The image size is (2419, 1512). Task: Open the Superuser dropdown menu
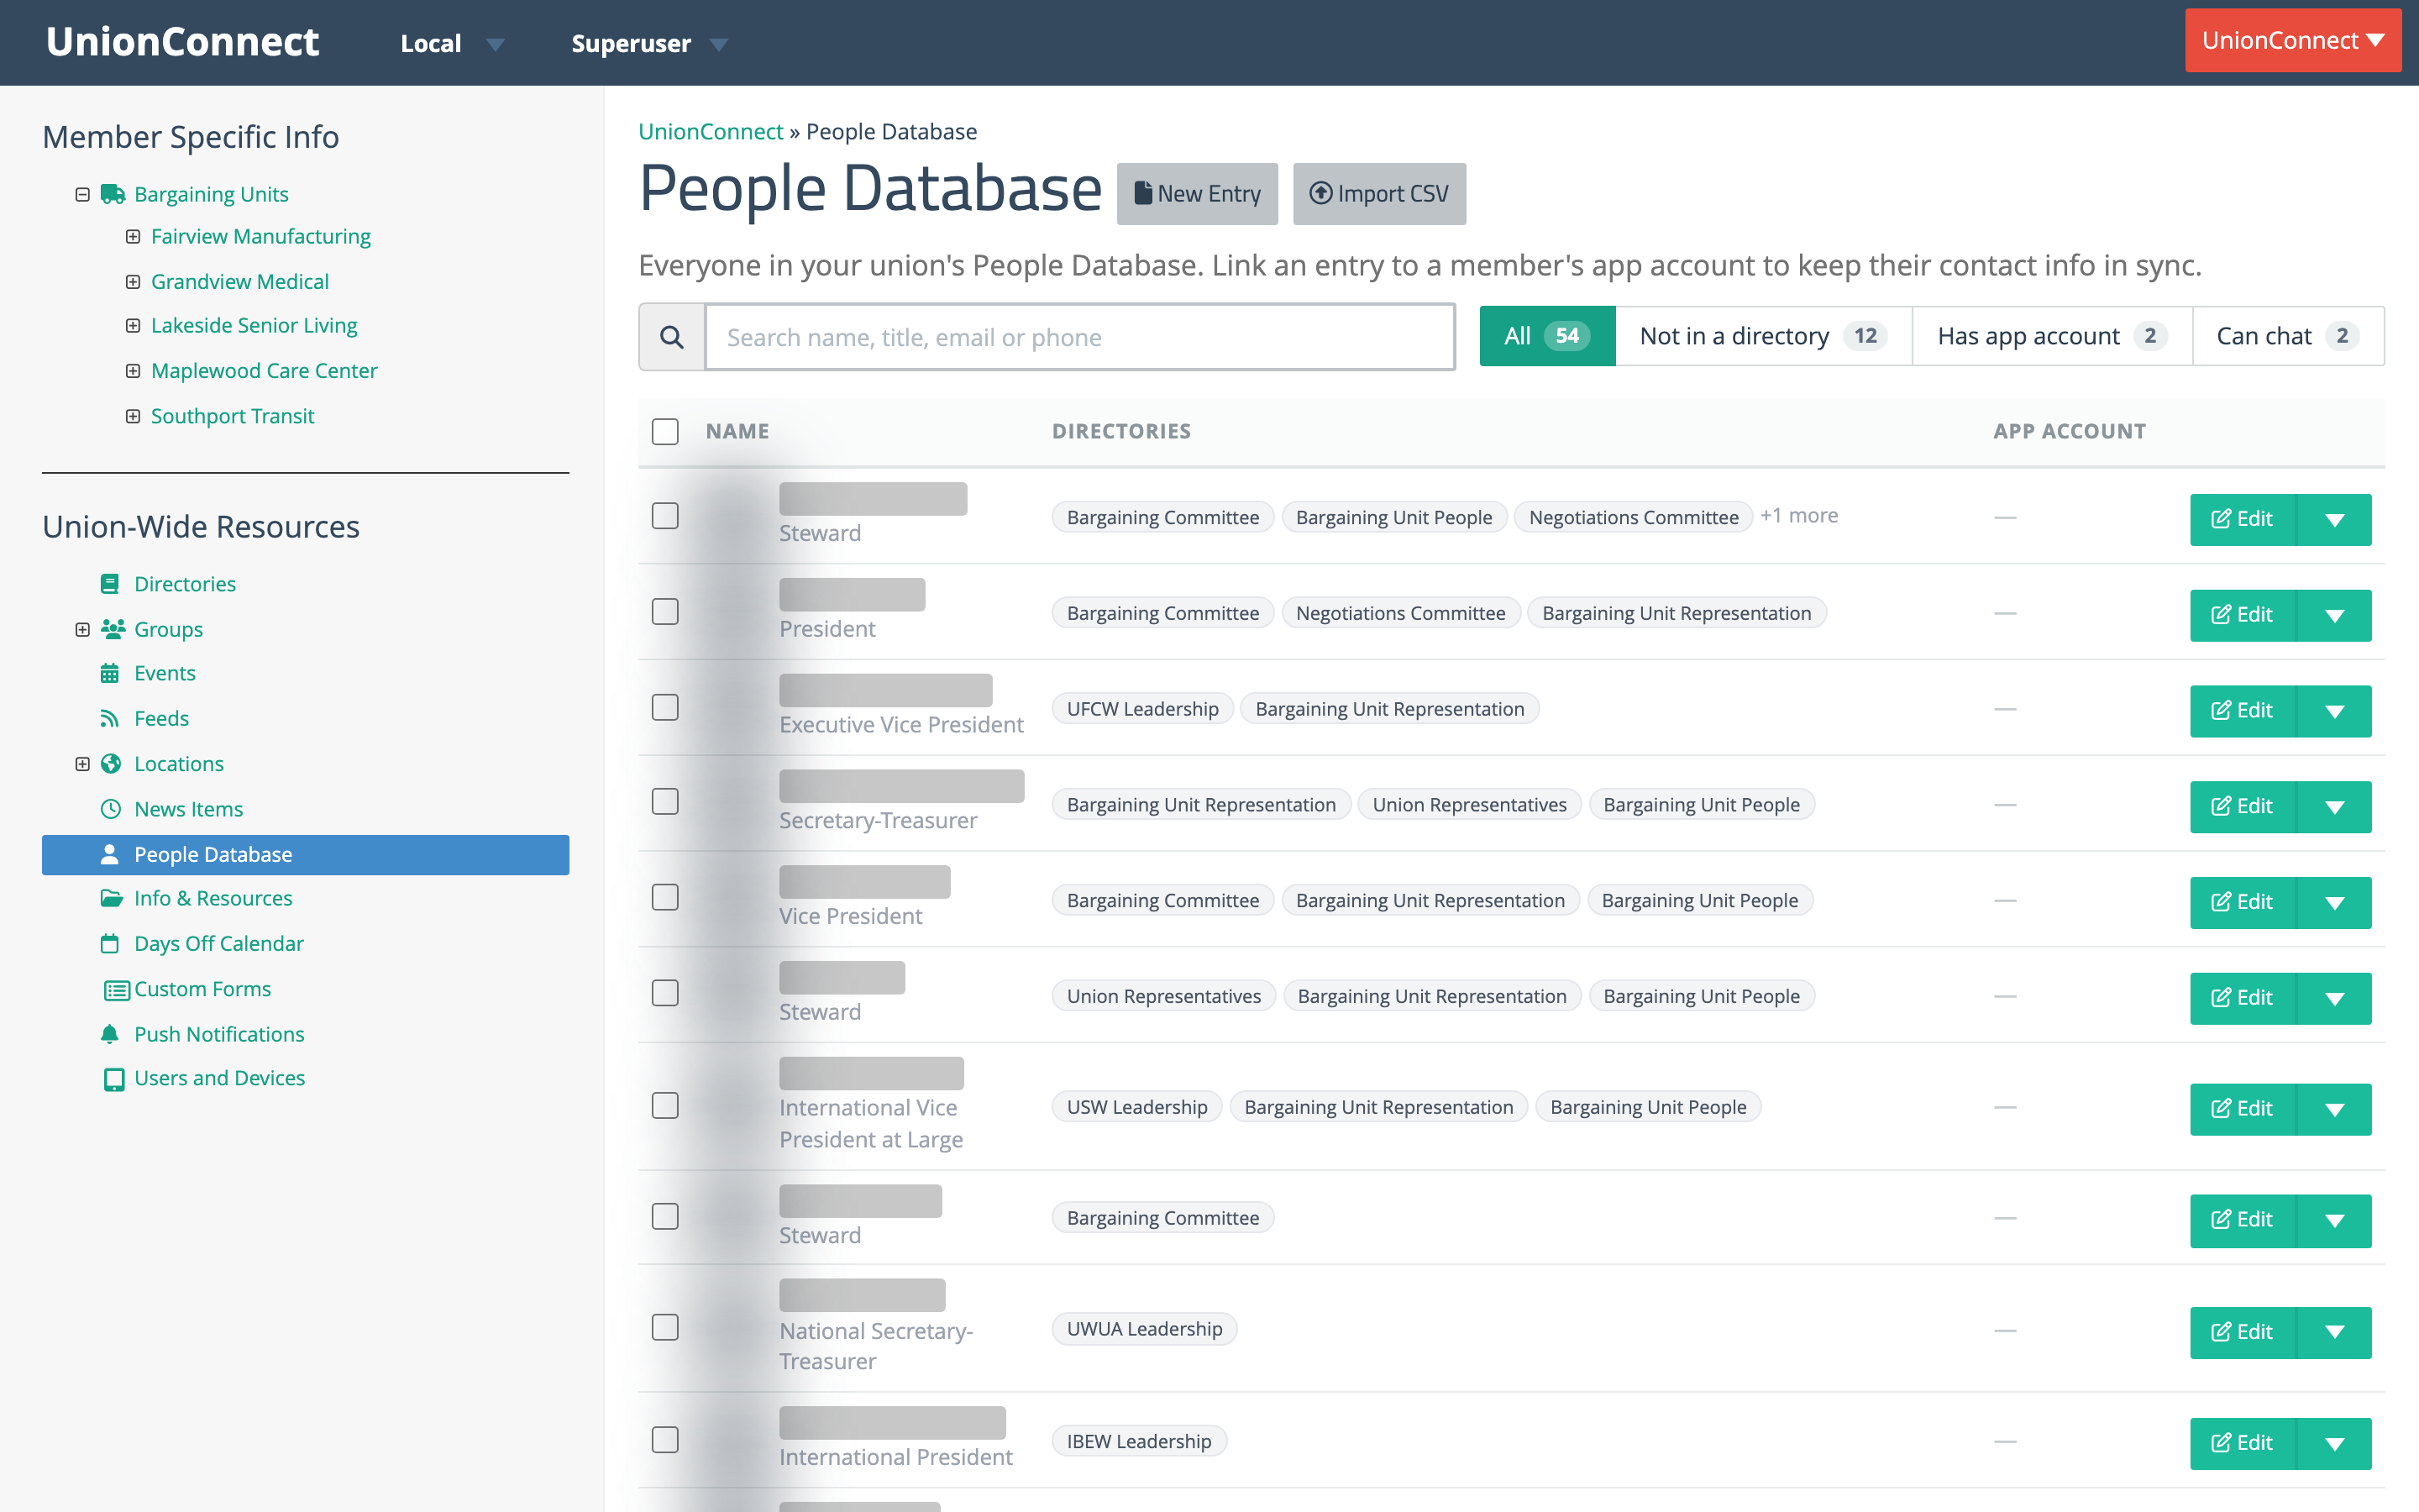click(648, 43)
